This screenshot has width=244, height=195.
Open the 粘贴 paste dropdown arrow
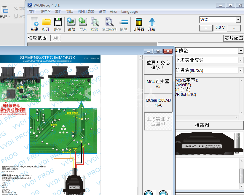pyautogui.click(x=9, y=17)
